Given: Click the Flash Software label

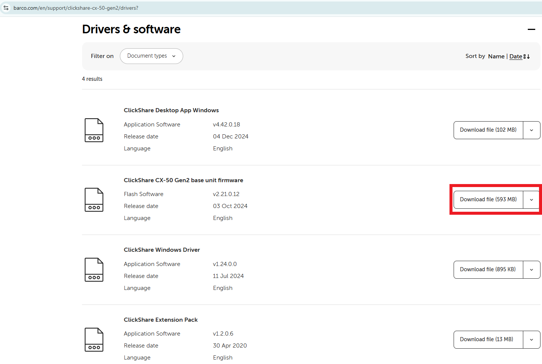Looking at the screenshot, I should coord(144,194).
